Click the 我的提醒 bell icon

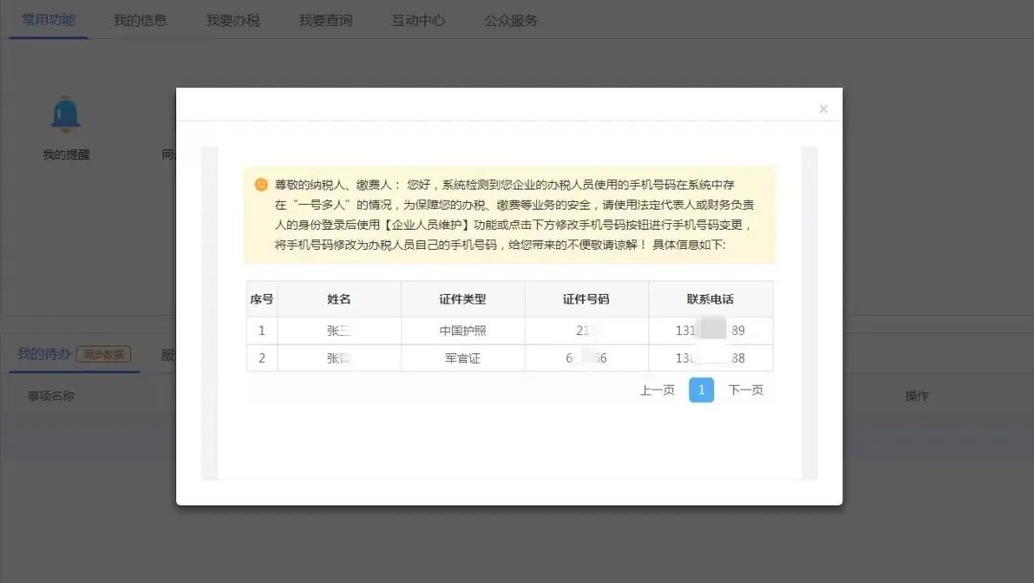[65, 114]
